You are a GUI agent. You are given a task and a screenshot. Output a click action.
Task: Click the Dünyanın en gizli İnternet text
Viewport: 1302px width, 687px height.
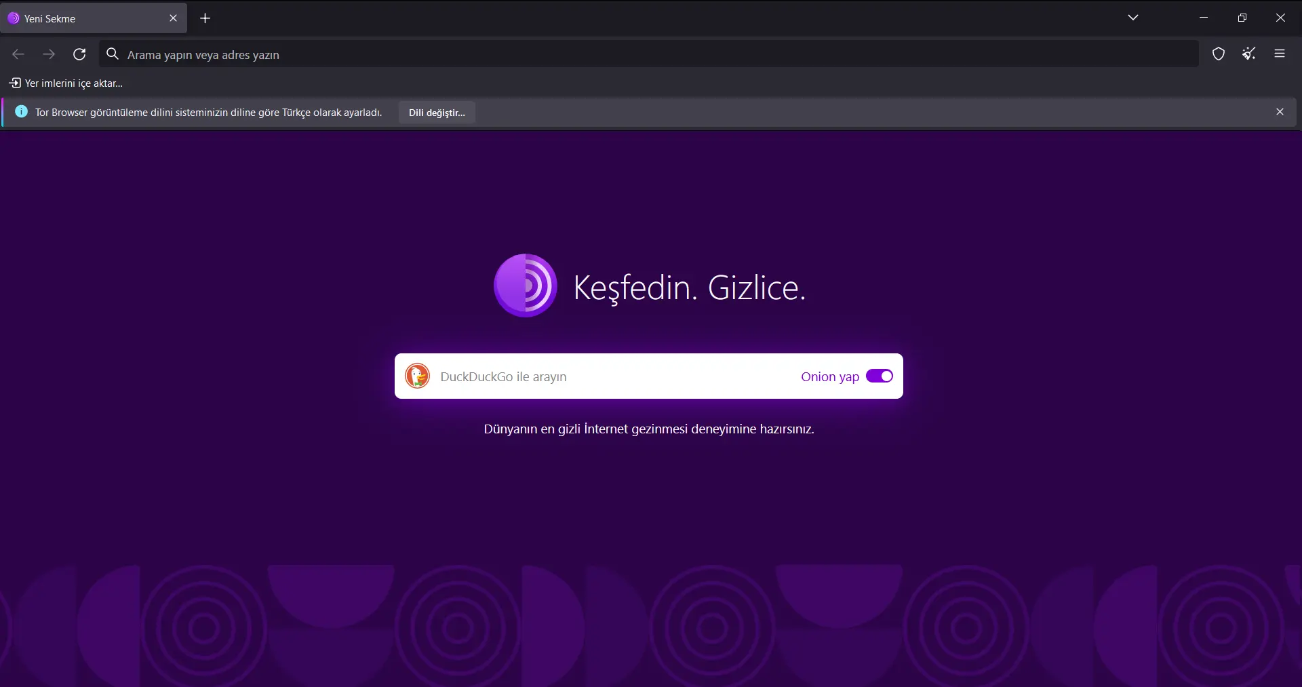coord(649,429)
